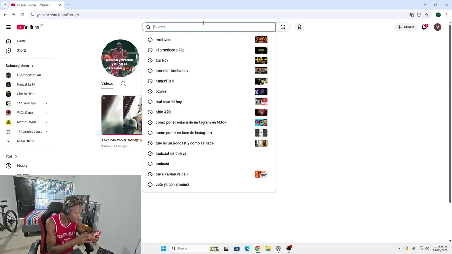Image resolution: width=452 pixels, height=254 pixels.
Task: Go forward with the browser forward arrow
Action: [x=13, y=15]
